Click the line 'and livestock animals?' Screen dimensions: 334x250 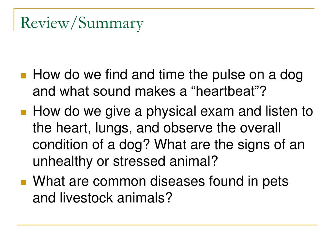[102, 198]
